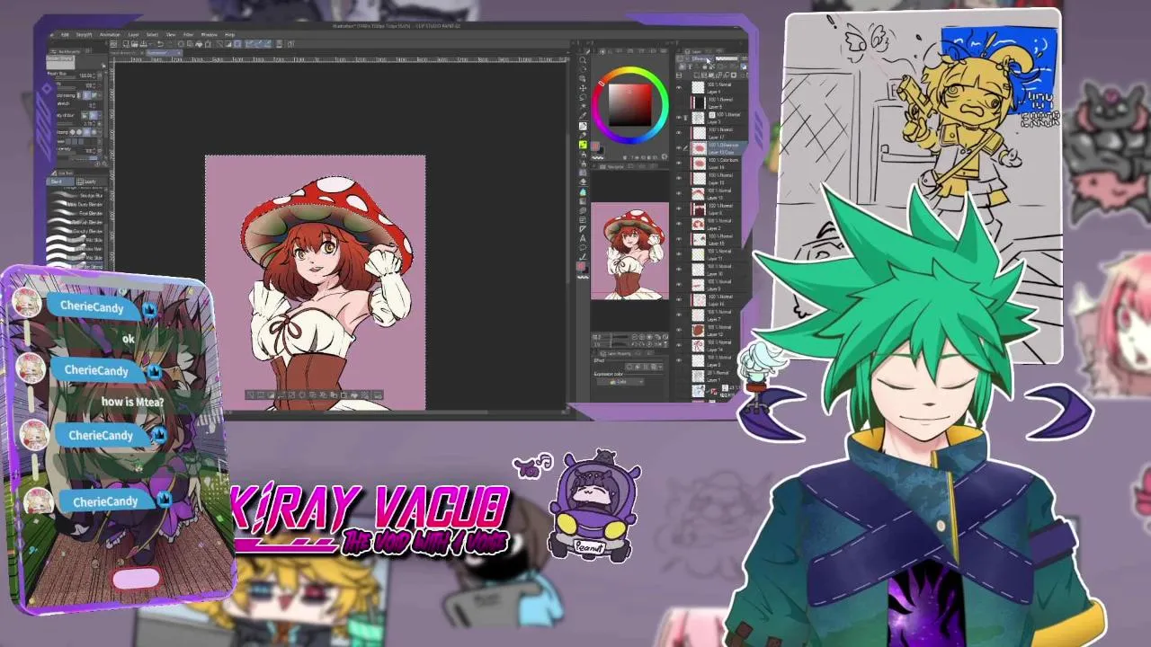Hide Layer 9 with its eye icon
Image resolution: width=1151 pixels, height=647 pixels.
tap(679, 285)
